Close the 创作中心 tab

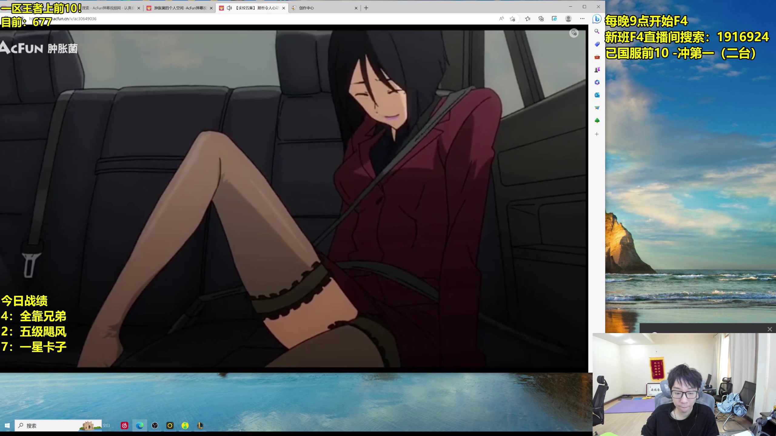(x=356, y=8)
